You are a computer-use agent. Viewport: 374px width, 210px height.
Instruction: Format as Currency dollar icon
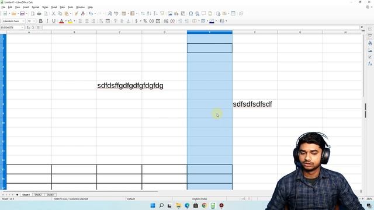click(136, 21)
